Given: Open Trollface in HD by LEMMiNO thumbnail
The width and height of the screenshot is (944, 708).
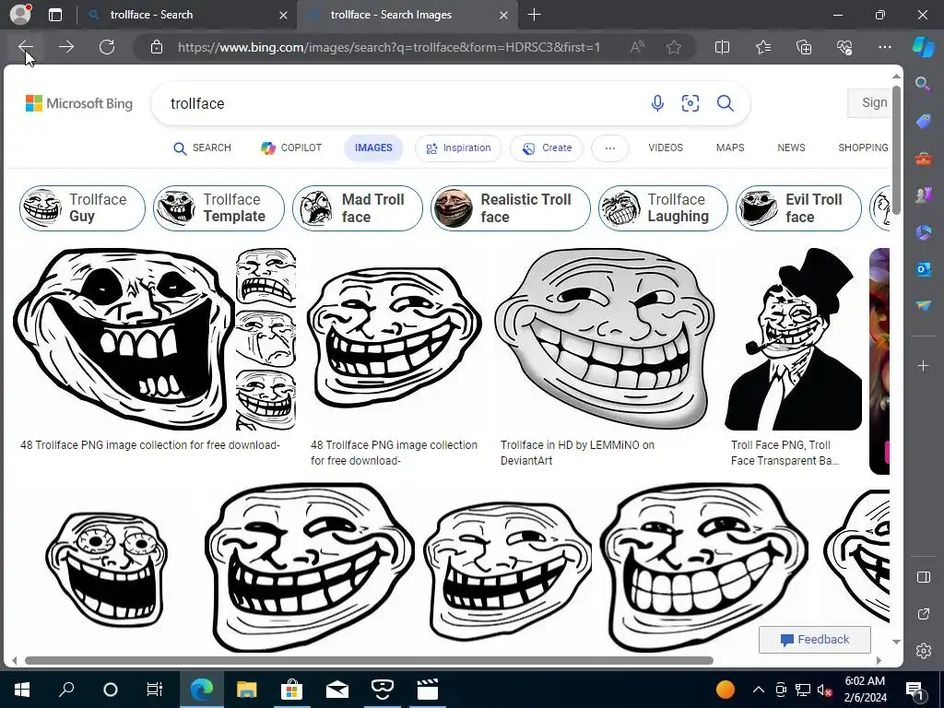Looking at the screenshot, I should (x=605, y=339).
